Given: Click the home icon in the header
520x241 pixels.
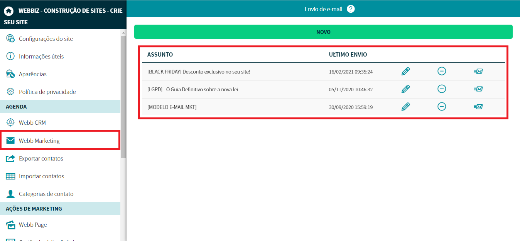Looking at the screenshot, I should [x=8, y=11].
